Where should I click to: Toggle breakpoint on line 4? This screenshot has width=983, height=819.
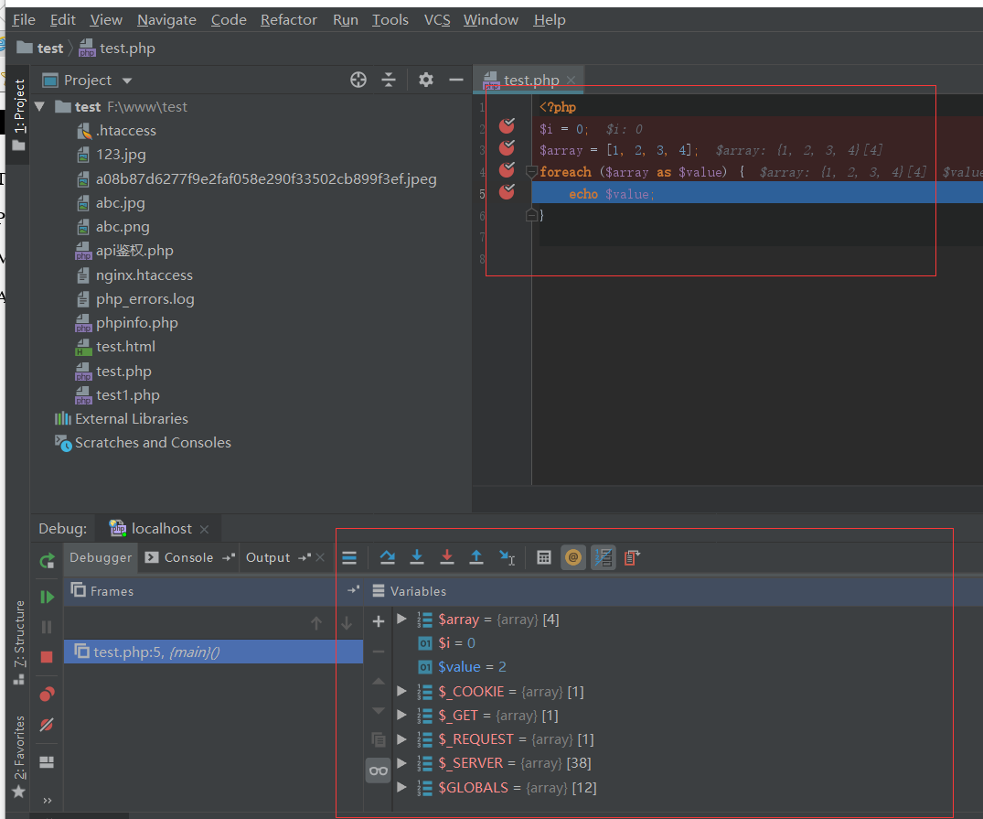pos(507,169)
